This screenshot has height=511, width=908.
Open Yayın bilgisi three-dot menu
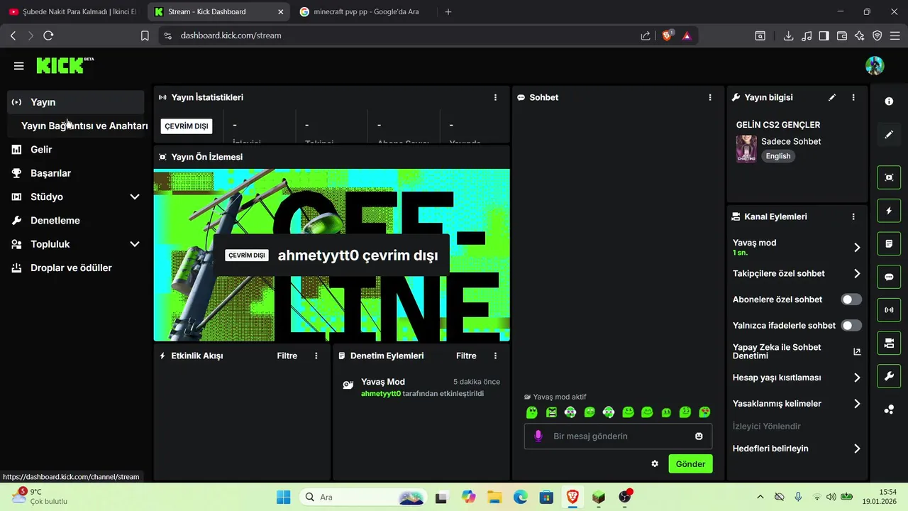tap(853, 97)
